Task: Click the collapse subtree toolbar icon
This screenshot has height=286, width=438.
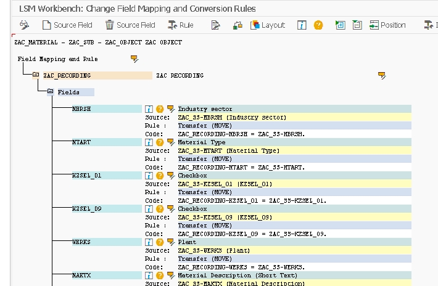Action: [x=357, y=25]
